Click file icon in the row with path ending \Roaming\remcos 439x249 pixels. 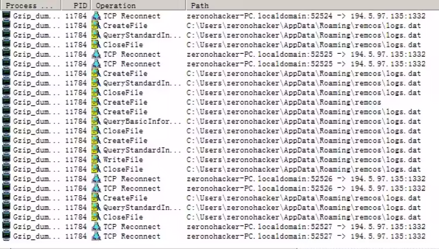(x=96, y=102)
